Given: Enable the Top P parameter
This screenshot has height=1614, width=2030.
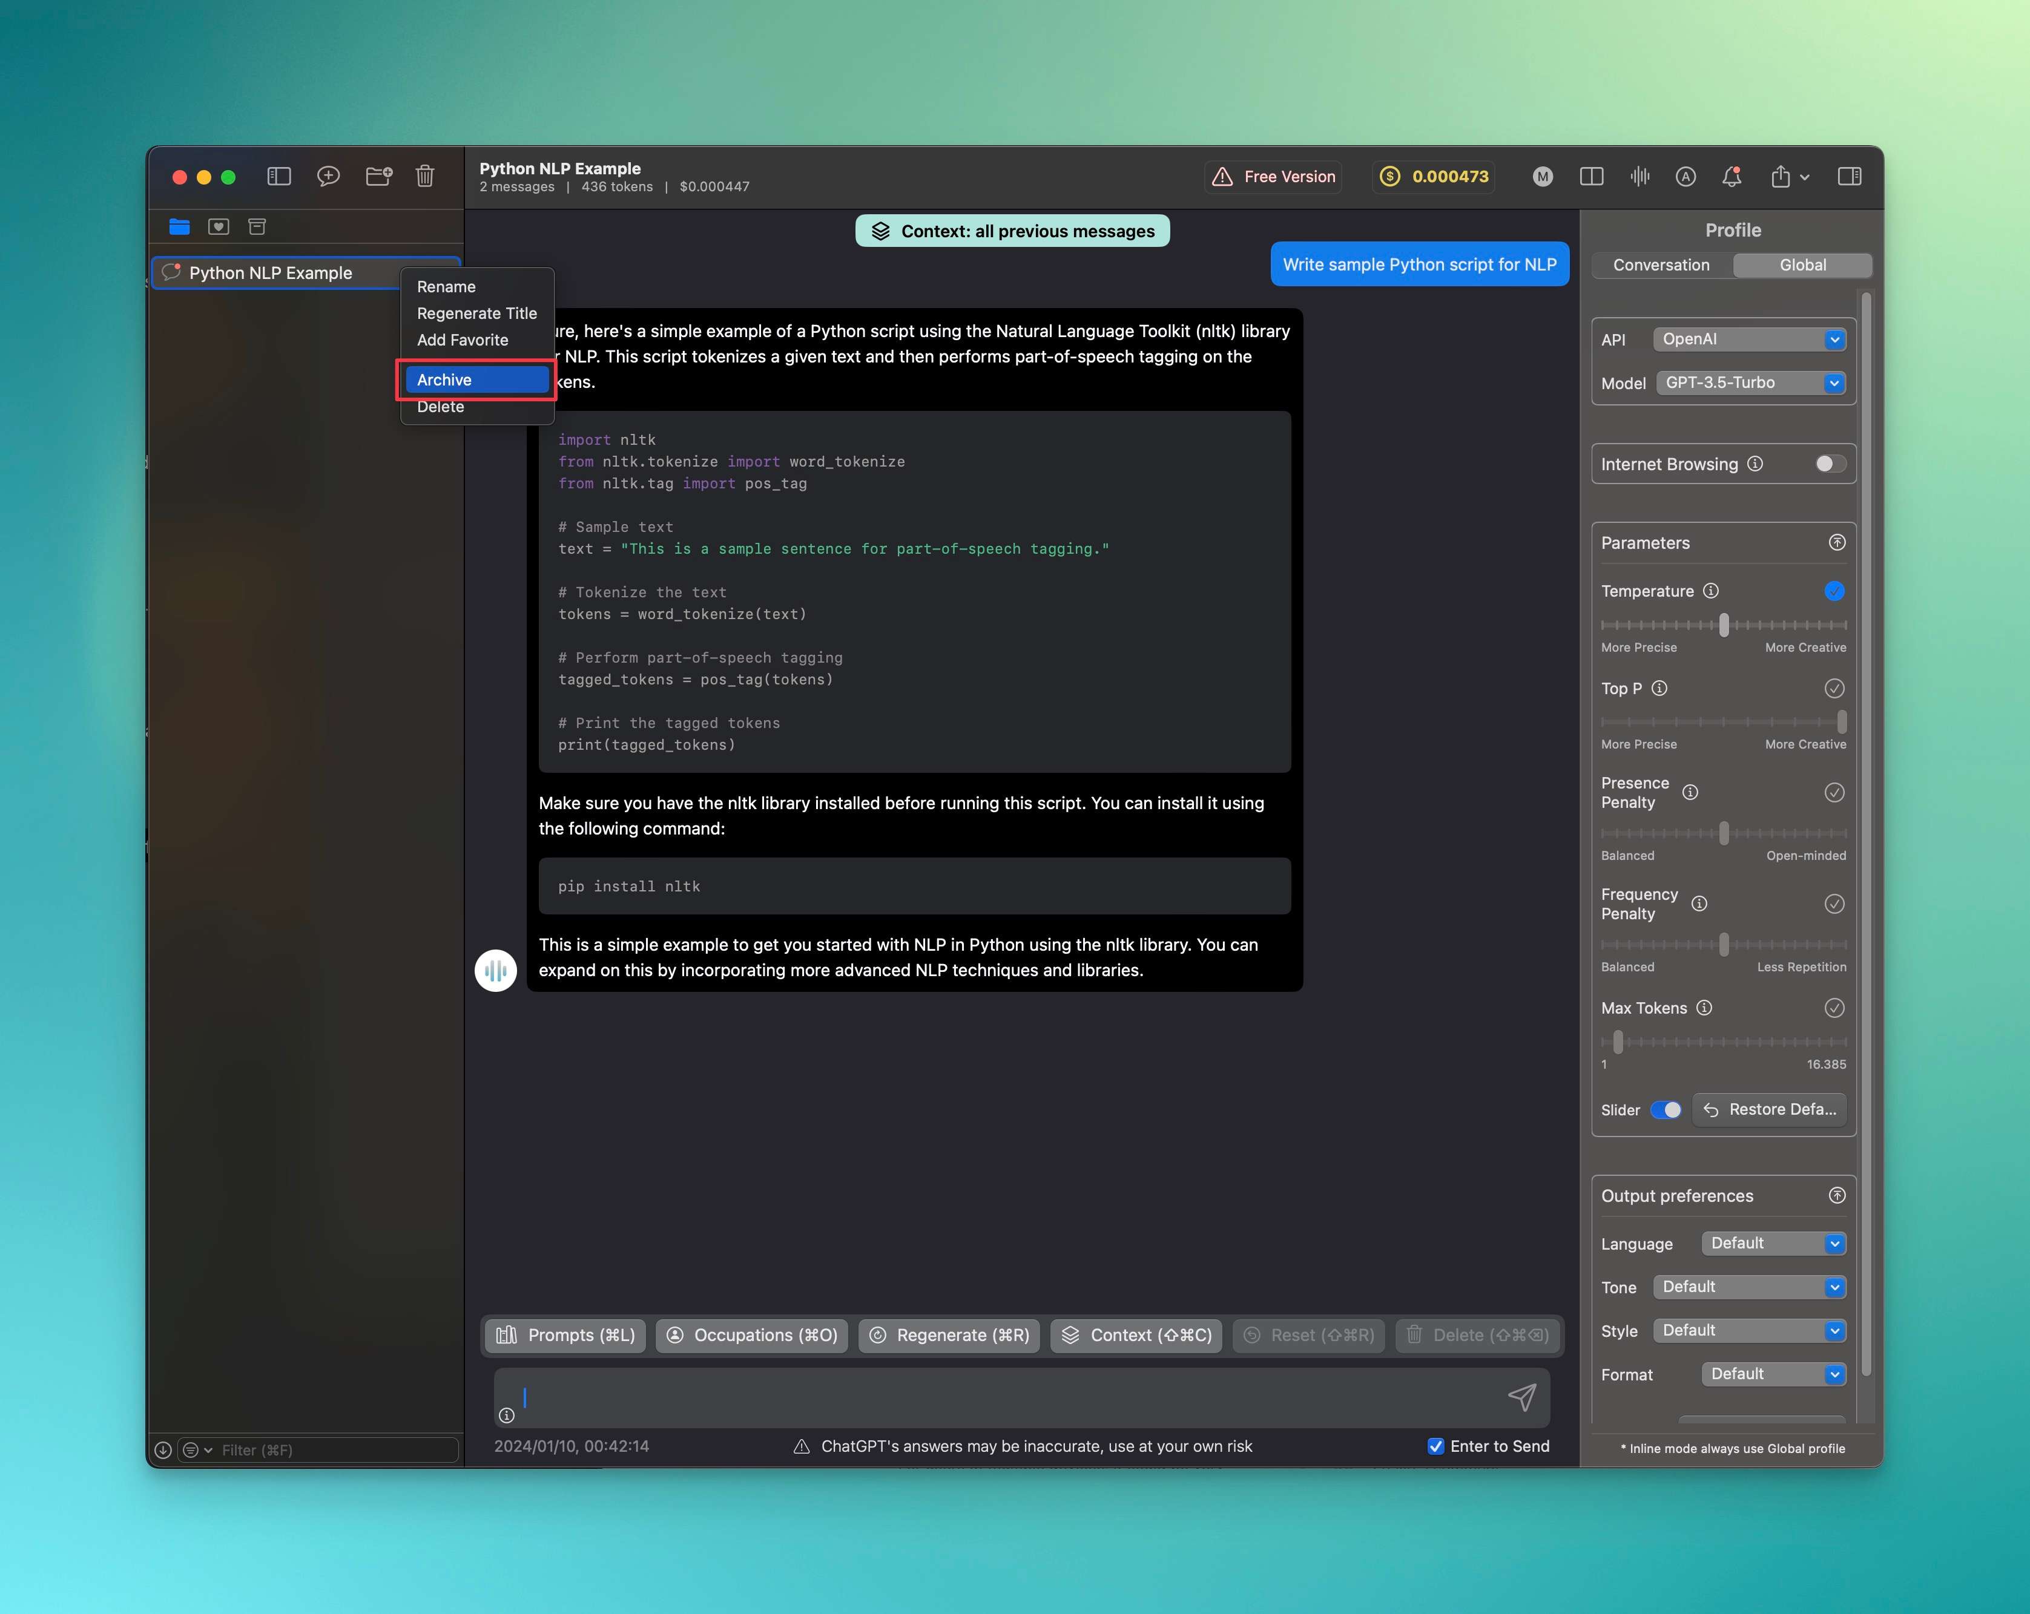Looking at the screenshot, I should (1834, 688).
